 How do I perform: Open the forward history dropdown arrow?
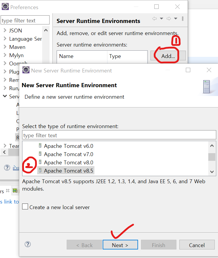click(x=176, y=19)
